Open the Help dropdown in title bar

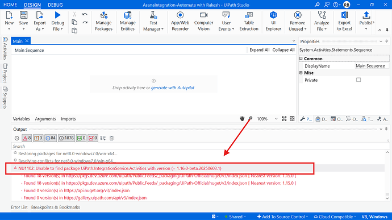(336, 5)
